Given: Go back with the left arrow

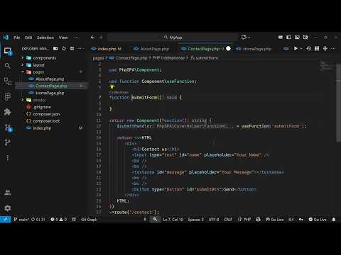Looking at the screenshot, I should tap(92, 38).
